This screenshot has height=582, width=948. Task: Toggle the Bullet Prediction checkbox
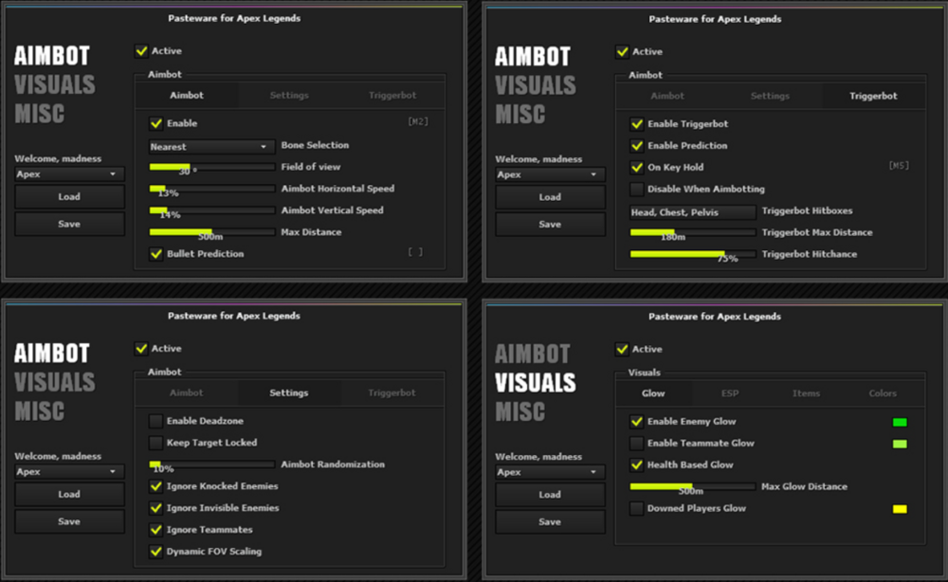coord(156,254)
